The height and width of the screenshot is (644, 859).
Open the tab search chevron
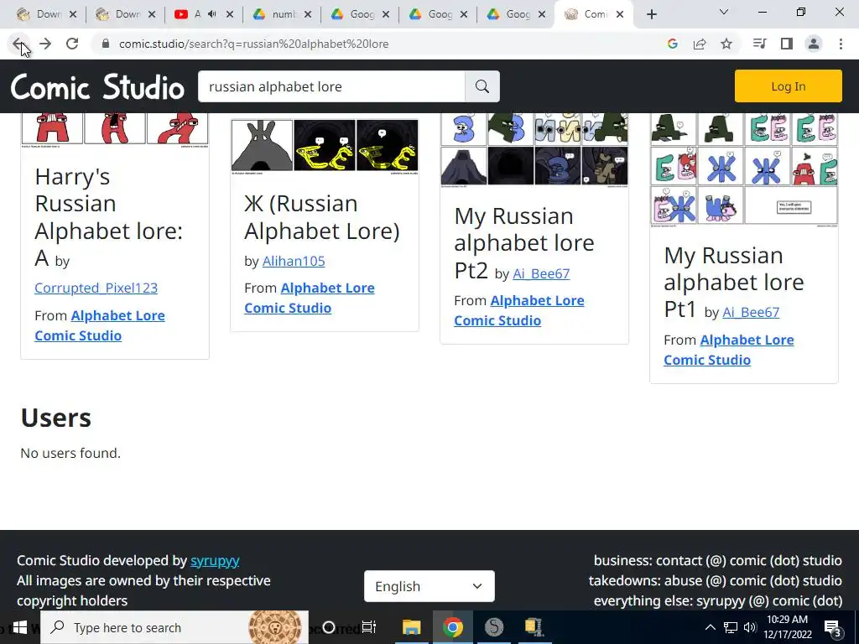tap(724, 12)
